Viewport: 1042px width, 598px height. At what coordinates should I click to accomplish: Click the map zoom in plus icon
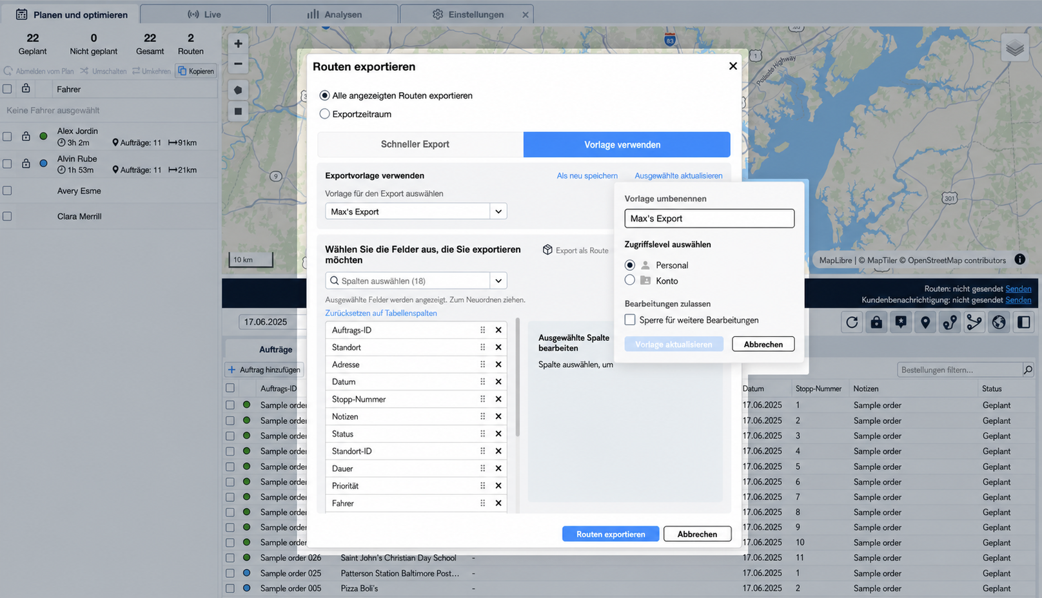click(238, 43)
